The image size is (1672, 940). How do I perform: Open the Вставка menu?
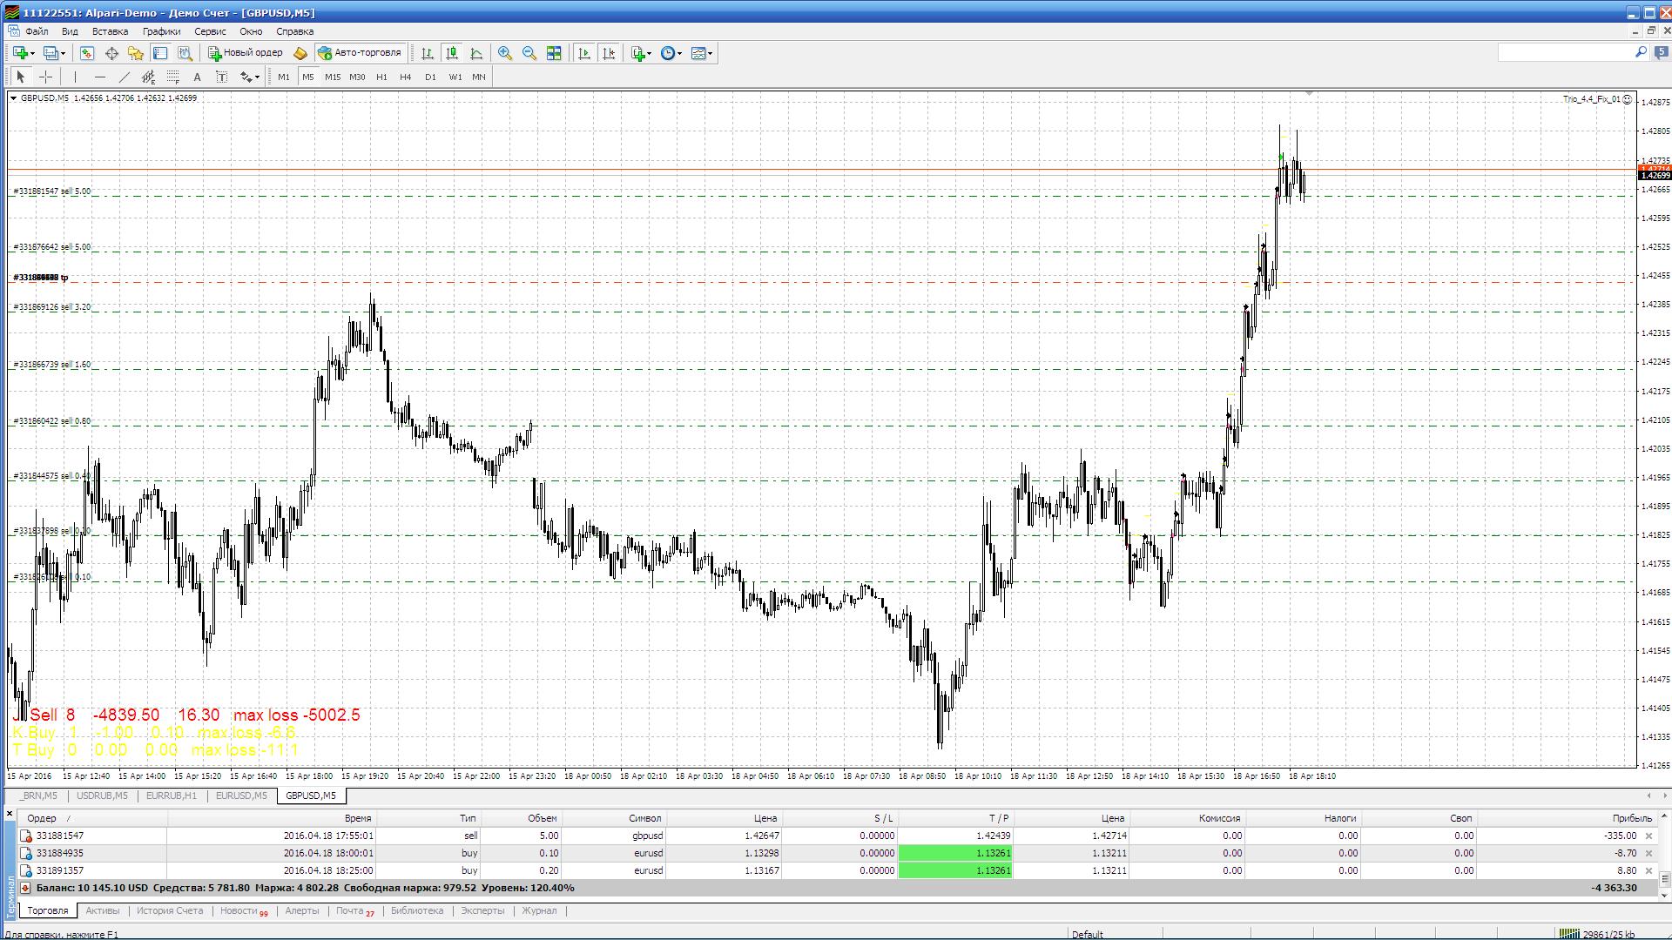pos(110,31)
